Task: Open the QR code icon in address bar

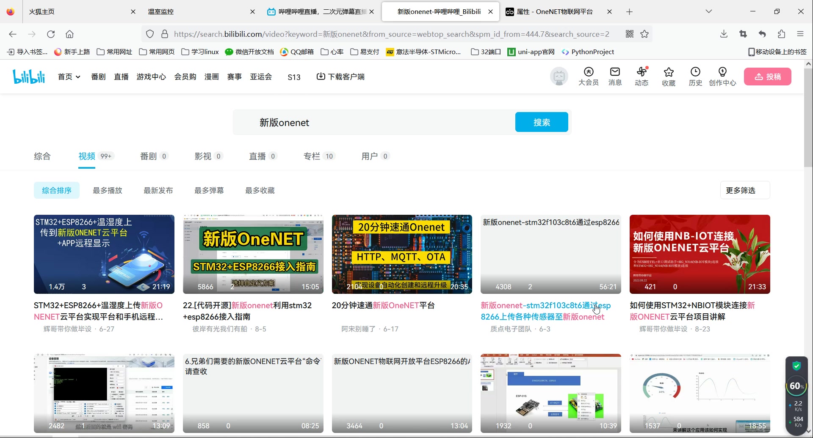Action: [630, 34]
